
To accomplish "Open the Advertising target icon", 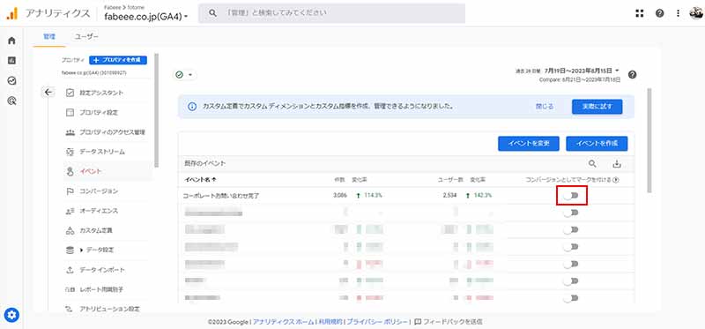I will coord(12,101).
